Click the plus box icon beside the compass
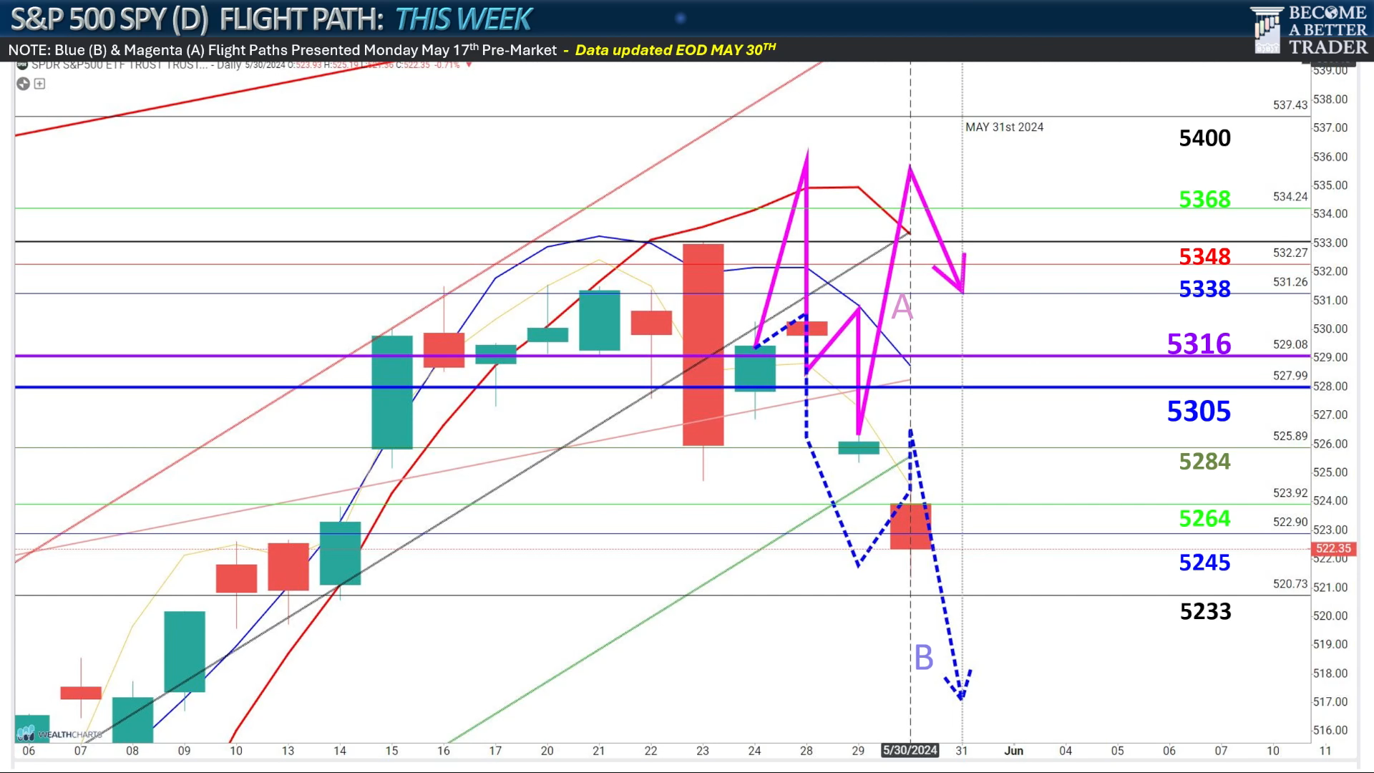Screen dimensions: 1374x773 click(40, 84)
